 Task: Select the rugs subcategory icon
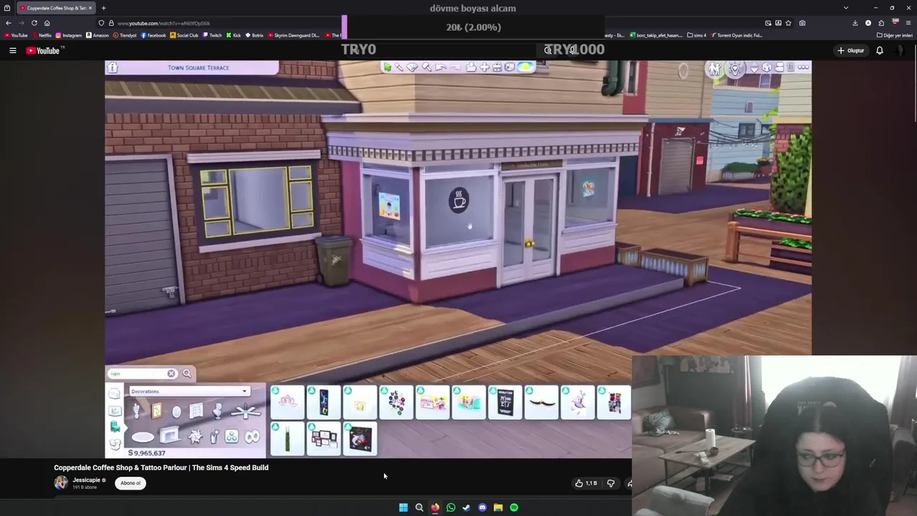pyautogui.click(x=143, y=437)
